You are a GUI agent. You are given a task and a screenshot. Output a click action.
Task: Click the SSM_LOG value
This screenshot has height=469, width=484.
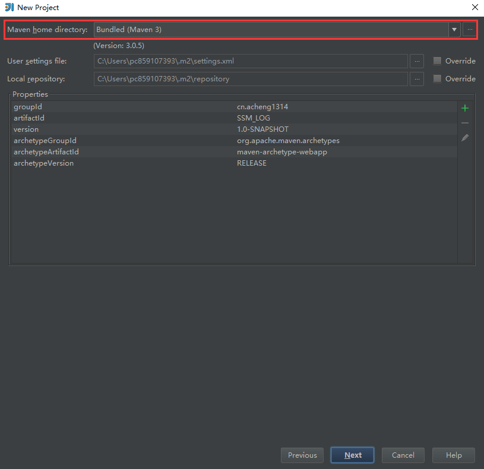254,118
